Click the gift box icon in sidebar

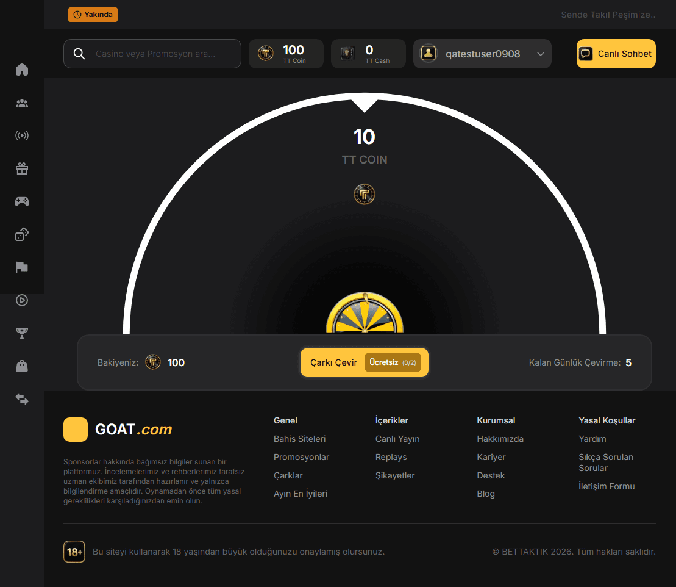(22, 168)
